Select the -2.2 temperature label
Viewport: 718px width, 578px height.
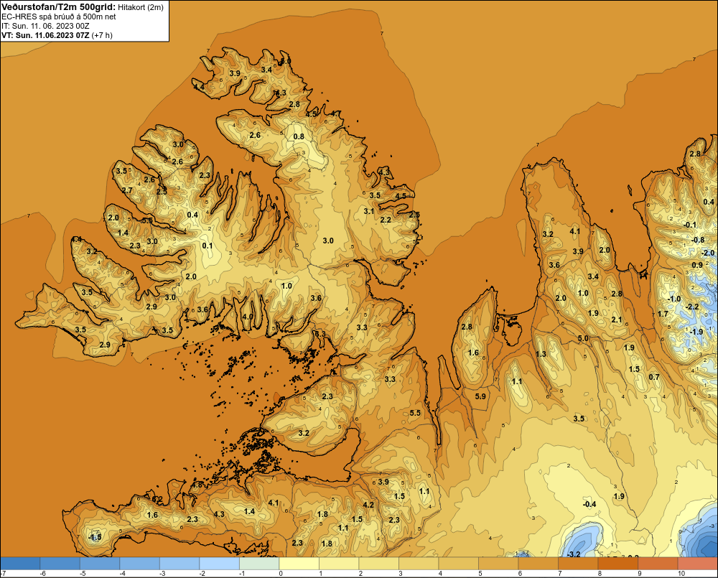tap(692, 307)
